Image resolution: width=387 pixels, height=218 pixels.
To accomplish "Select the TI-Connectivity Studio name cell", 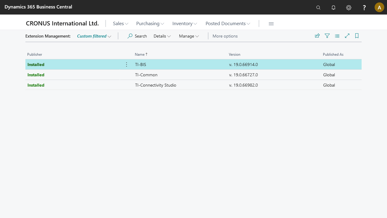I will click(156, 85).
